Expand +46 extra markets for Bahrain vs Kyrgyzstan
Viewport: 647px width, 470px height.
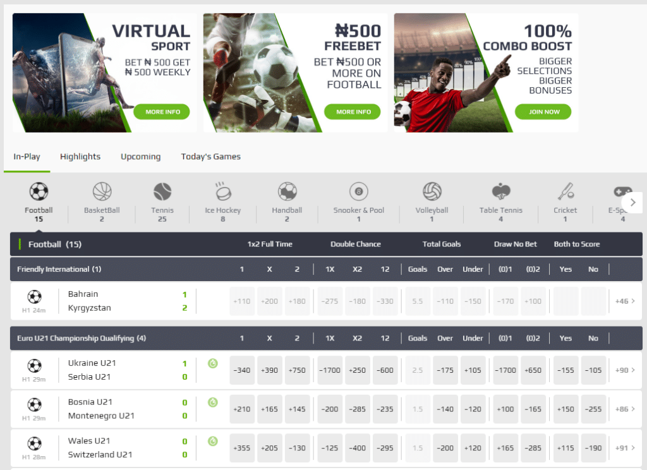[x=622, y=301]
